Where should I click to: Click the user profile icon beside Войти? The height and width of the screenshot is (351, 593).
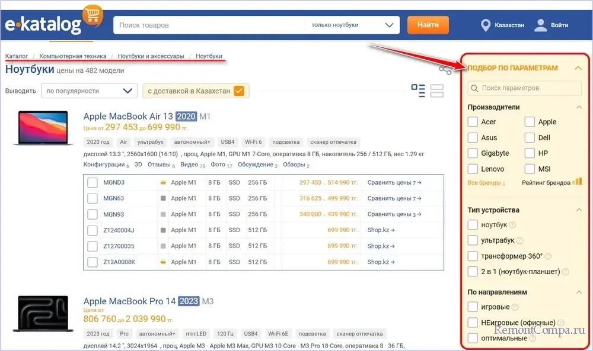point(540,25)
